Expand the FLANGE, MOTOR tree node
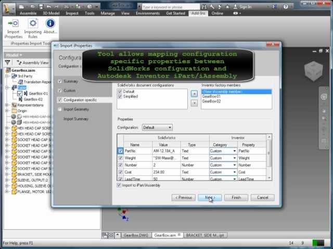 point(7,191)
